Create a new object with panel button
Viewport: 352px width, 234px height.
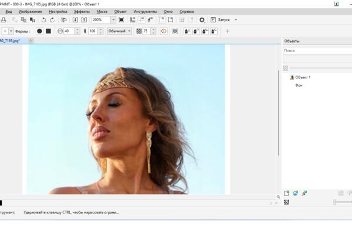point(286,193)
